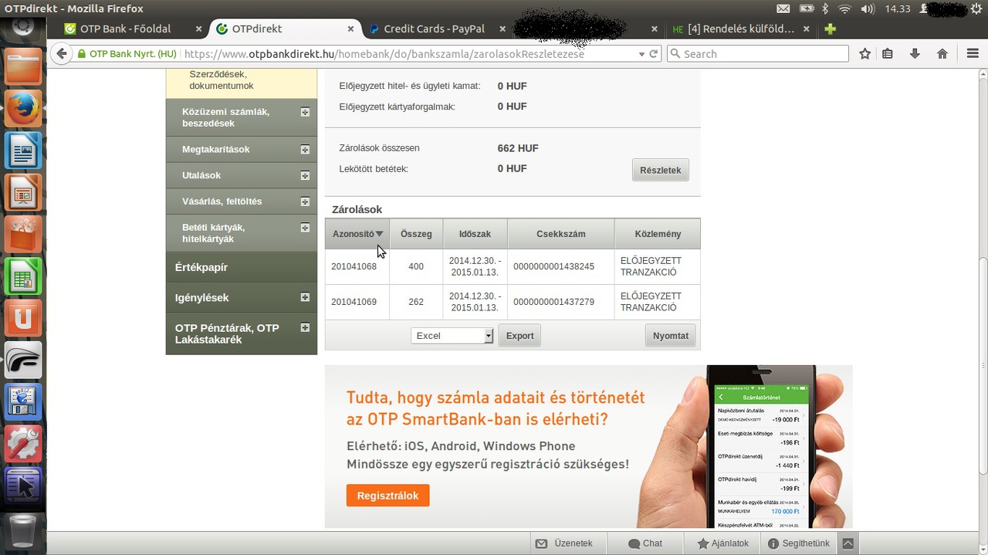
Task: Click orange Regisztrálok button
Action: [x=387, y=496]
